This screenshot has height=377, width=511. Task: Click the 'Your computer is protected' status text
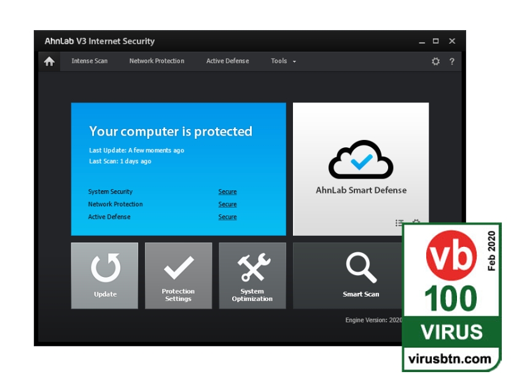click(171, 131)
